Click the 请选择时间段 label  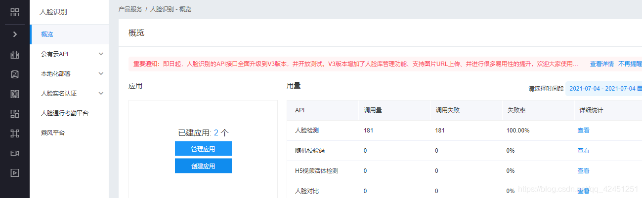(546, 89)
